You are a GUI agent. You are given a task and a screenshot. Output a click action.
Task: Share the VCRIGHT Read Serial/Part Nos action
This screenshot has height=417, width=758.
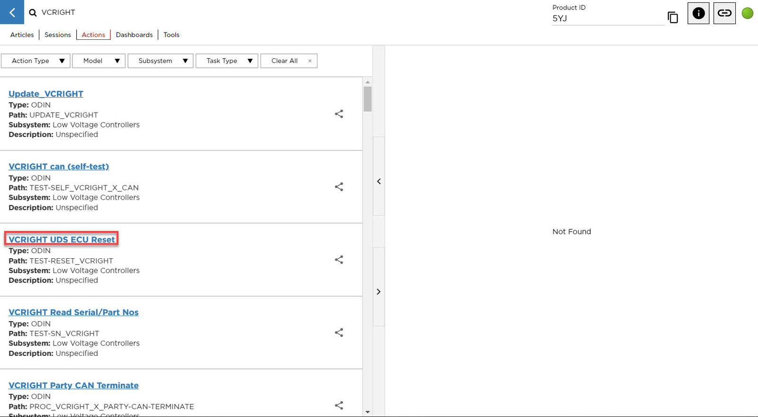tap(339, 333)
